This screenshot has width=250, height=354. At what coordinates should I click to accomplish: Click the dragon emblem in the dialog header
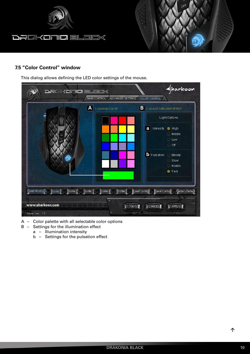(34, 93)
